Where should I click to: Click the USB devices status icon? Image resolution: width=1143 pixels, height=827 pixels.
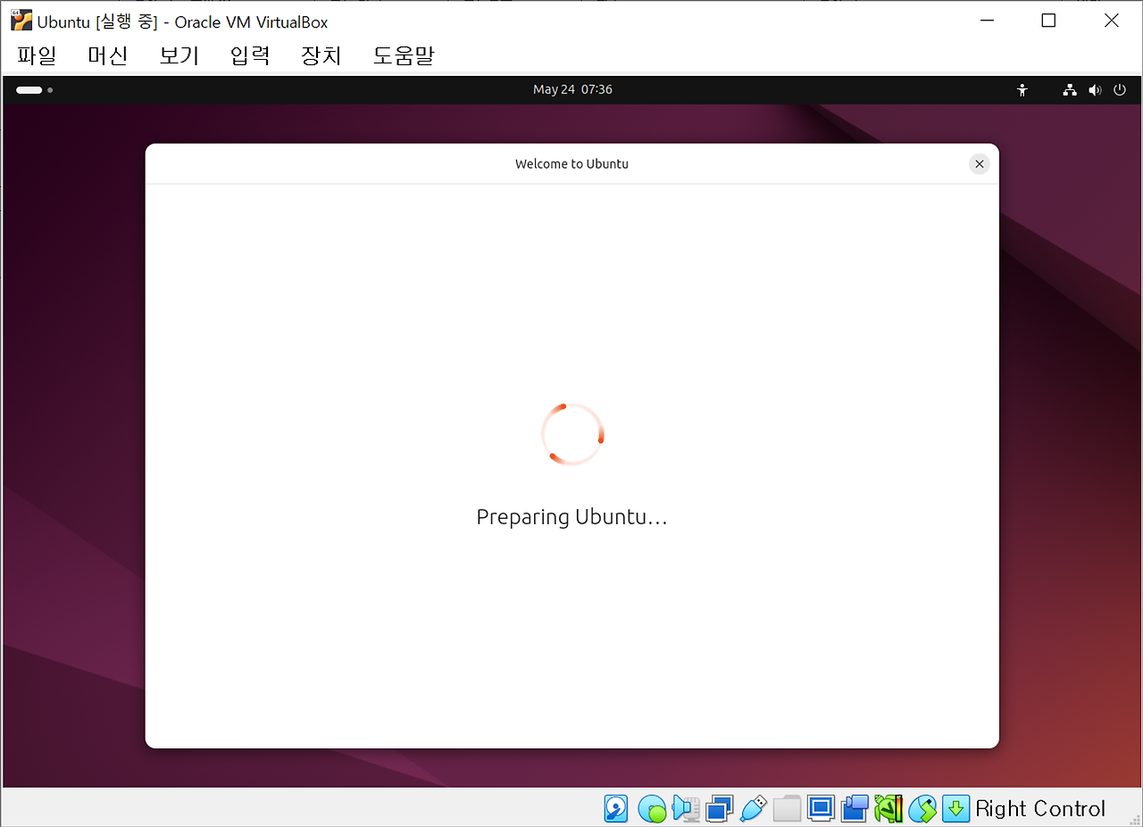click(753, 808)
